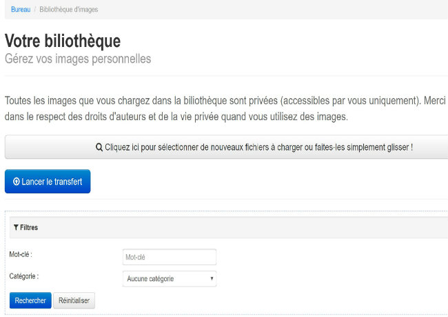Click the funnel icon beside Filtres
Image resolution: width=448 pixels, height=317 pixels.
[15, 227]
